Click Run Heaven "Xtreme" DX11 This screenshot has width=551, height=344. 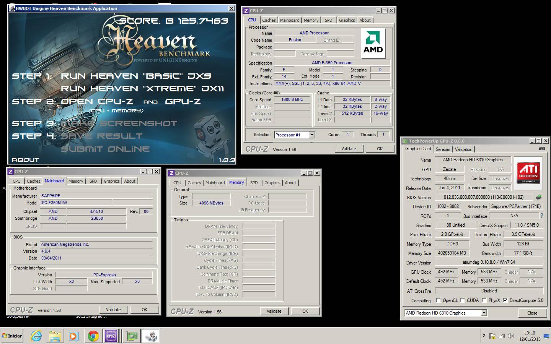142,89
